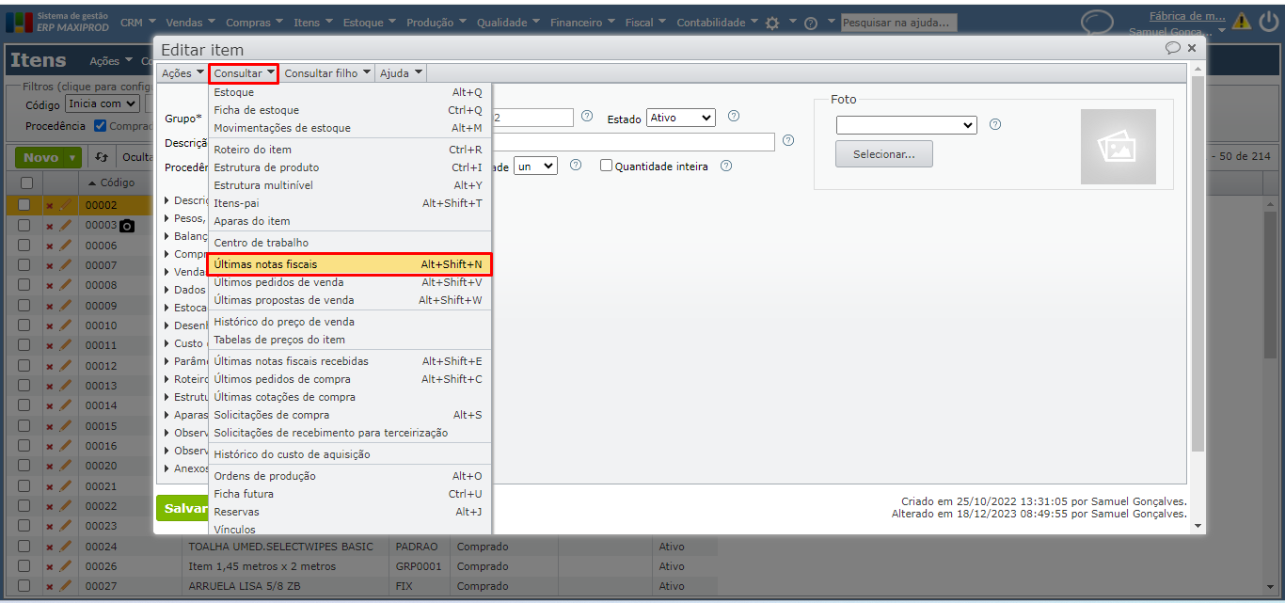The height and width of the screenshot is (603, 1285).
Task: Check the row checkbox for item 00003
Action: pyautogui.click(x=25, y=226)
